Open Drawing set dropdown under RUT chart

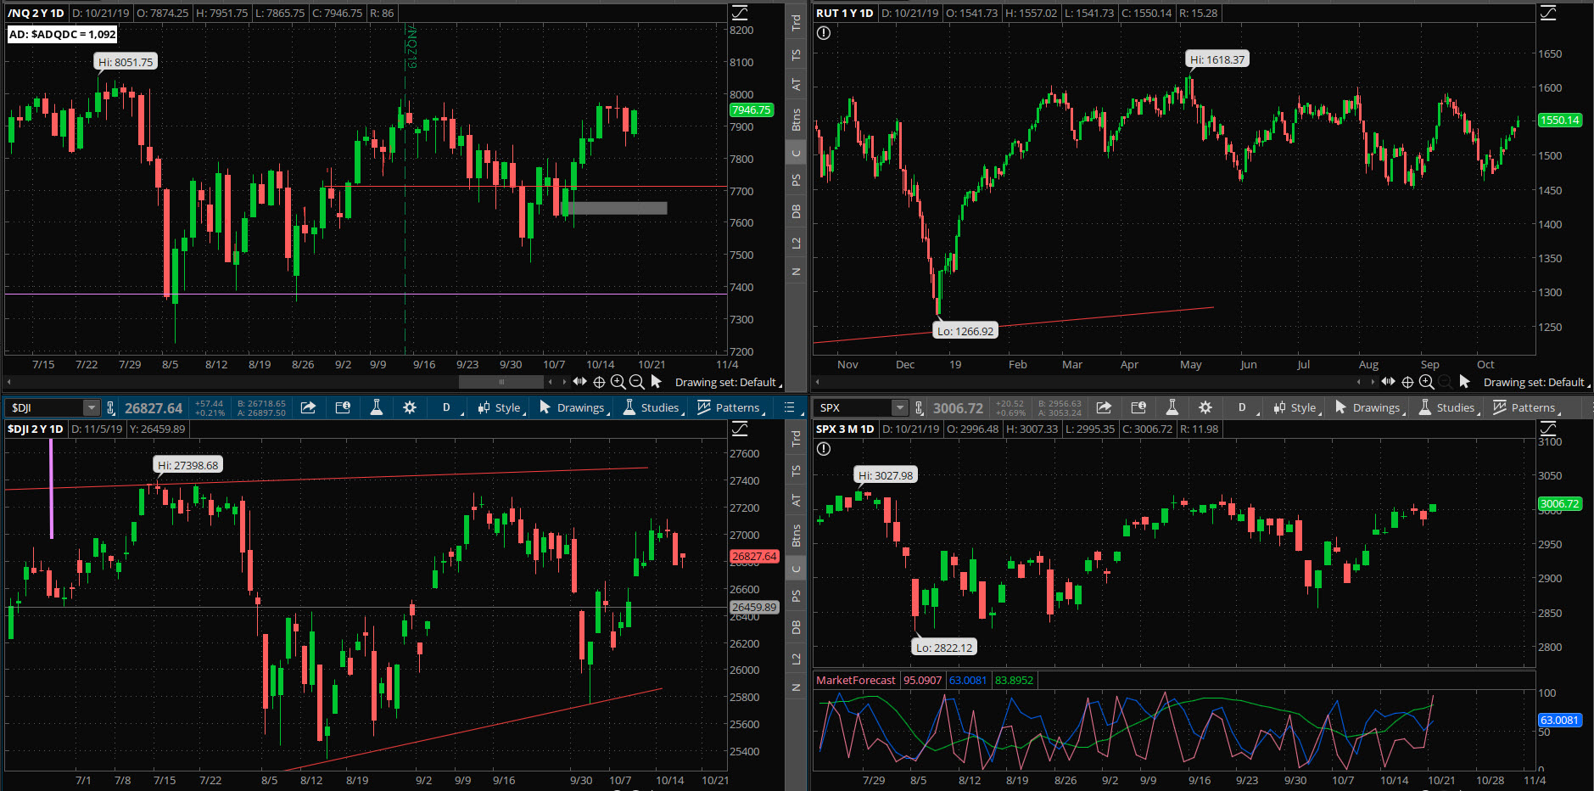(x=1536, y=383)
